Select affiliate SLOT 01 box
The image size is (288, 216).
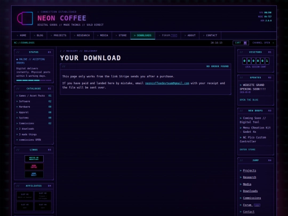[25, 196]
